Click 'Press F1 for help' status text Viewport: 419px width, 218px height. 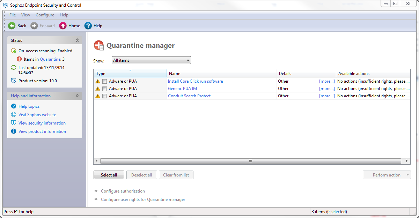click(x=19, y=212)
